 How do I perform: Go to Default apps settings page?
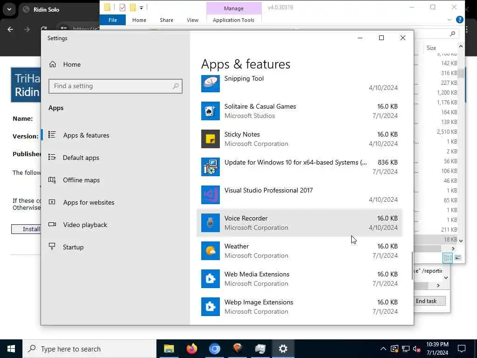click(81, 158)
